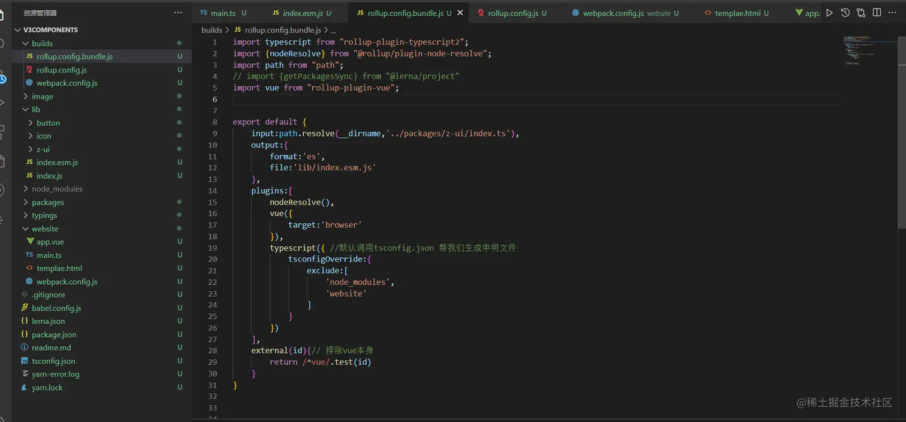This screenshot has width=906, height=422.
Task: Click the export default keyword line
Action: pyautogui.click(x=270, y=122)
